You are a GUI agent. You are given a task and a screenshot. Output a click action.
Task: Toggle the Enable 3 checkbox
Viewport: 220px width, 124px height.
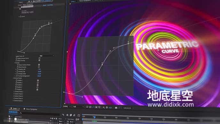coord(38,85)
